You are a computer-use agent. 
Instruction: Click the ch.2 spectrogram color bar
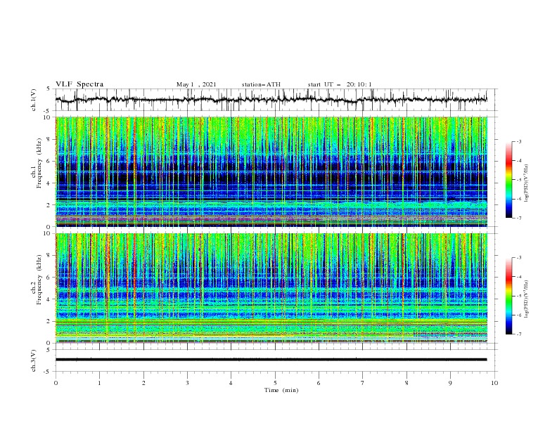(x=508, y=296)
